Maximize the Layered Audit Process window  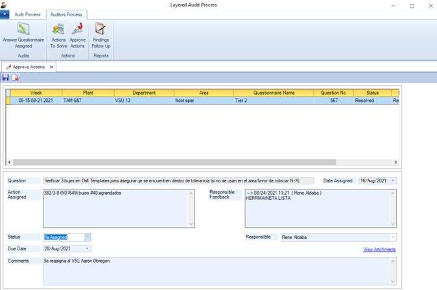(412, 6)
